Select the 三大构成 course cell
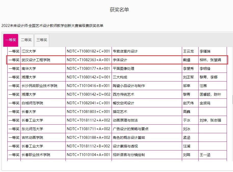Viewport: 233px width, 172px height. point(120,77)
